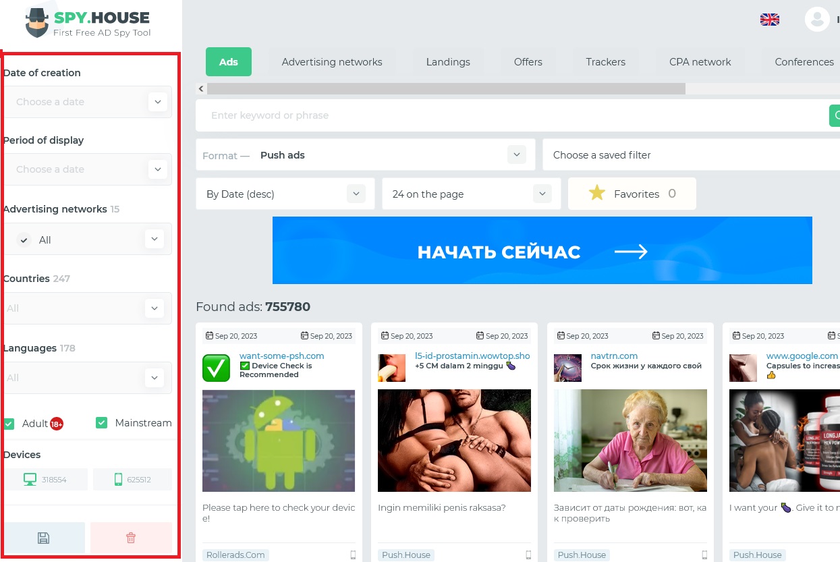The height and width of the screenshot is (562, 840).
Task: Open the www.google.com ad link
Action: 802,356
